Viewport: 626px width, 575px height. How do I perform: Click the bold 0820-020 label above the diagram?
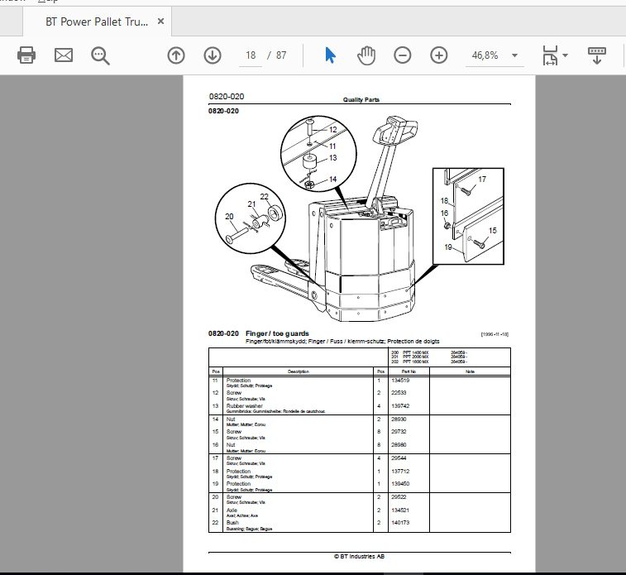click(223, 111)
